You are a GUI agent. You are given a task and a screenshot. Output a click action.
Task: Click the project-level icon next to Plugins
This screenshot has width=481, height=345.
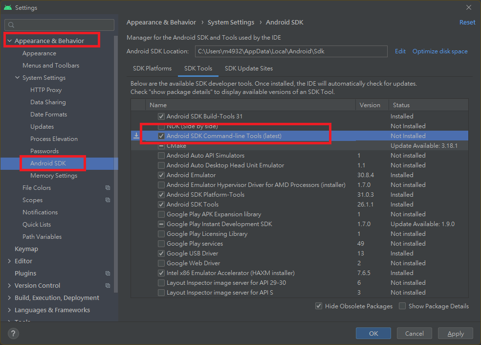[x=108, y=273]
